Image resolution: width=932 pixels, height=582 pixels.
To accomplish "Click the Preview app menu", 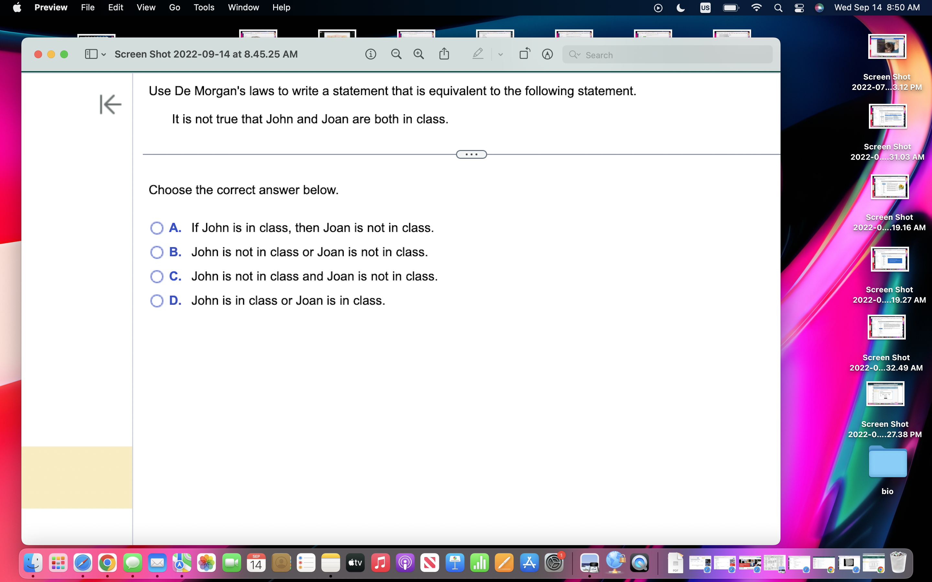I will coord(51,7).
